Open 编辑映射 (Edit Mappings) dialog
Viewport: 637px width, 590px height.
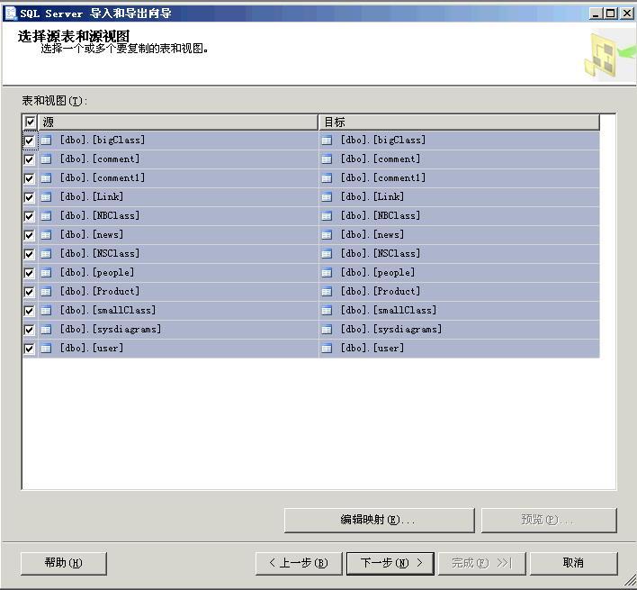point(379,520)
